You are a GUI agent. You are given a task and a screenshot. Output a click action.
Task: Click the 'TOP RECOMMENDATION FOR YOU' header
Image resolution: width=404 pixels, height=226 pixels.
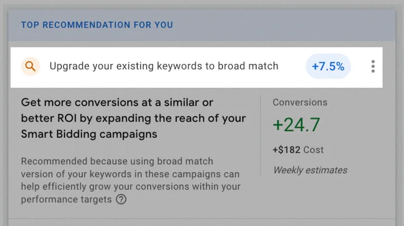tap(97, 25)
